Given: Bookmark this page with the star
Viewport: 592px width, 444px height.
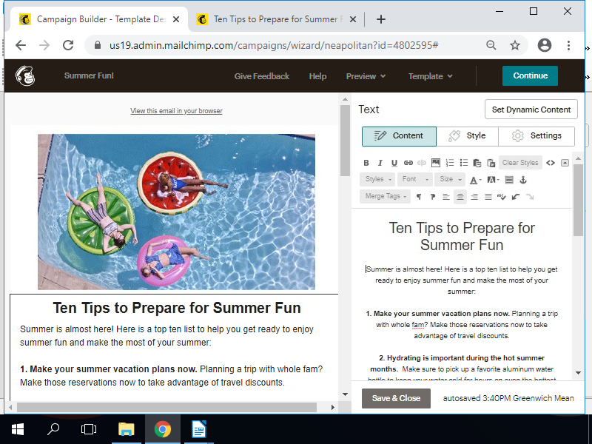Looking at the screenshot, I should [515, 45].
